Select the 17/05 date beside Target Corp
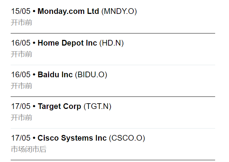This screenshot has height=162, width=229. click(x=21, y=106)
